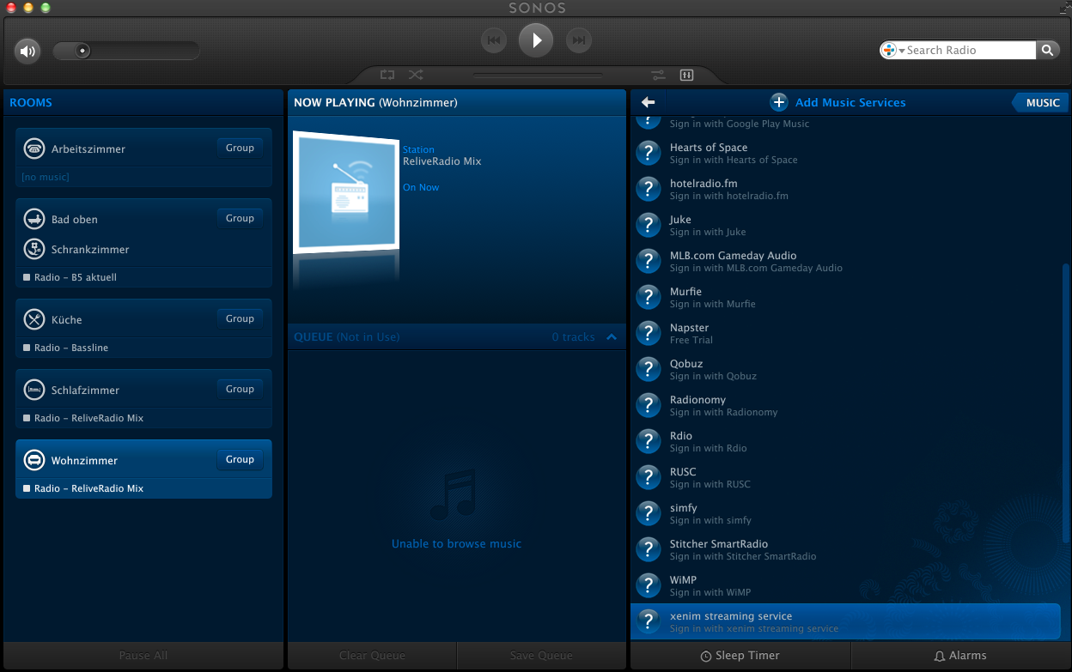Skip to the next track
This screenshot has width=1072, height=672.
coord(579,39)
